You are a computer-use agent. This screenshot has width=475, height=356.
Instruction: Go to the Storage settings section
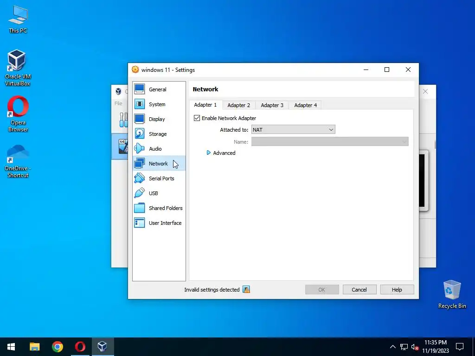159,134
